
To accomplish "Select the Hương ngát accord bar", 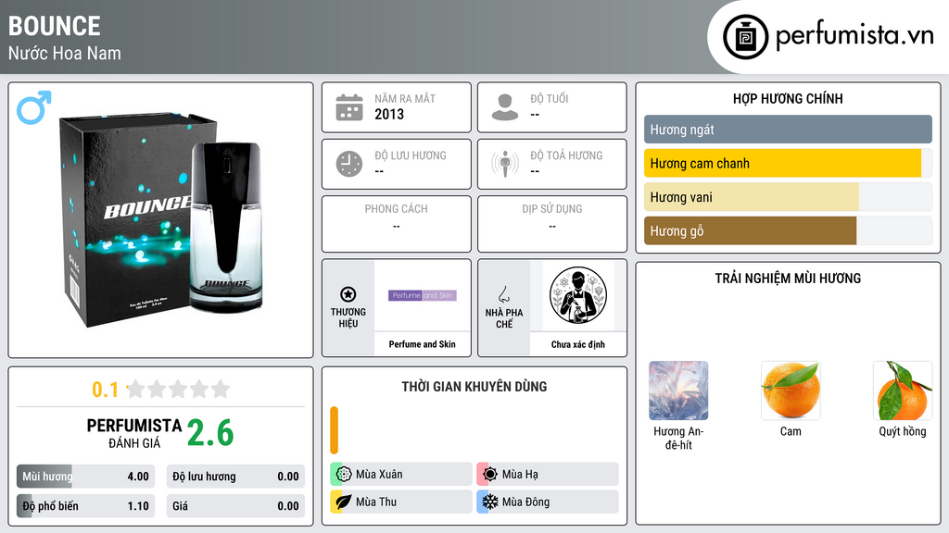I will point(788,130).
